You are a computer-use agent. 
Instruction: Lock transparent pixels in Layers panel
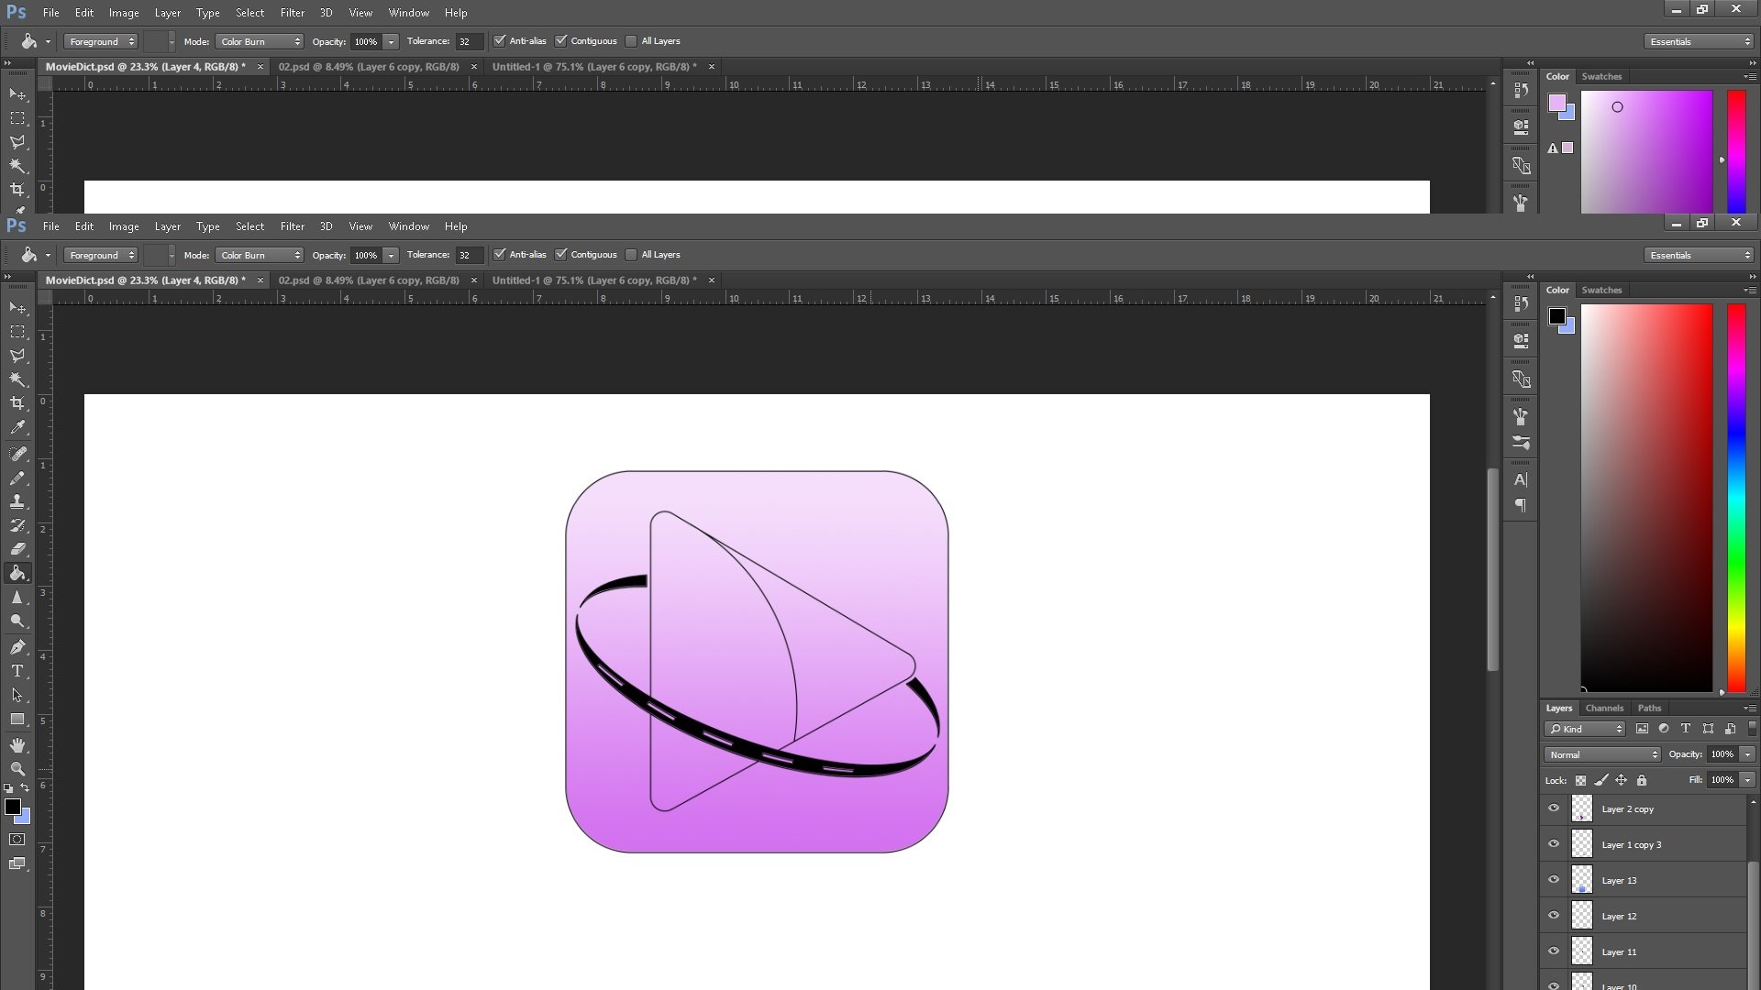(x=1580, y=781)
